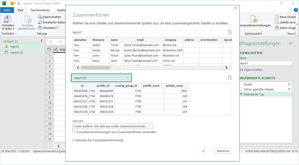
Task: Click the right arrow of the preview scrollbar
Action: pos(226,68)
